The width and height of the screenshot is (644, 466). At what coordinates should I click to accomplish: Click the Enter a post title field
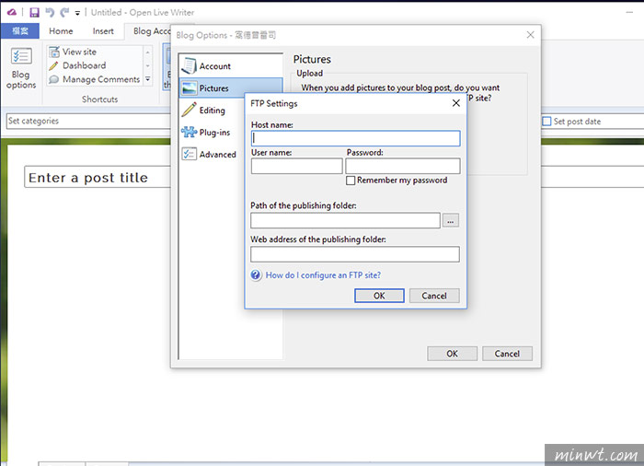[98, 177]
